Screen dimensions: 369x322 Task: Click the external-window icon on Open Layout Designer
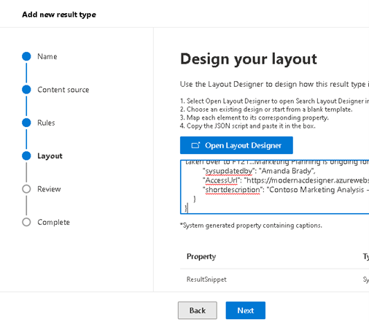195,145
